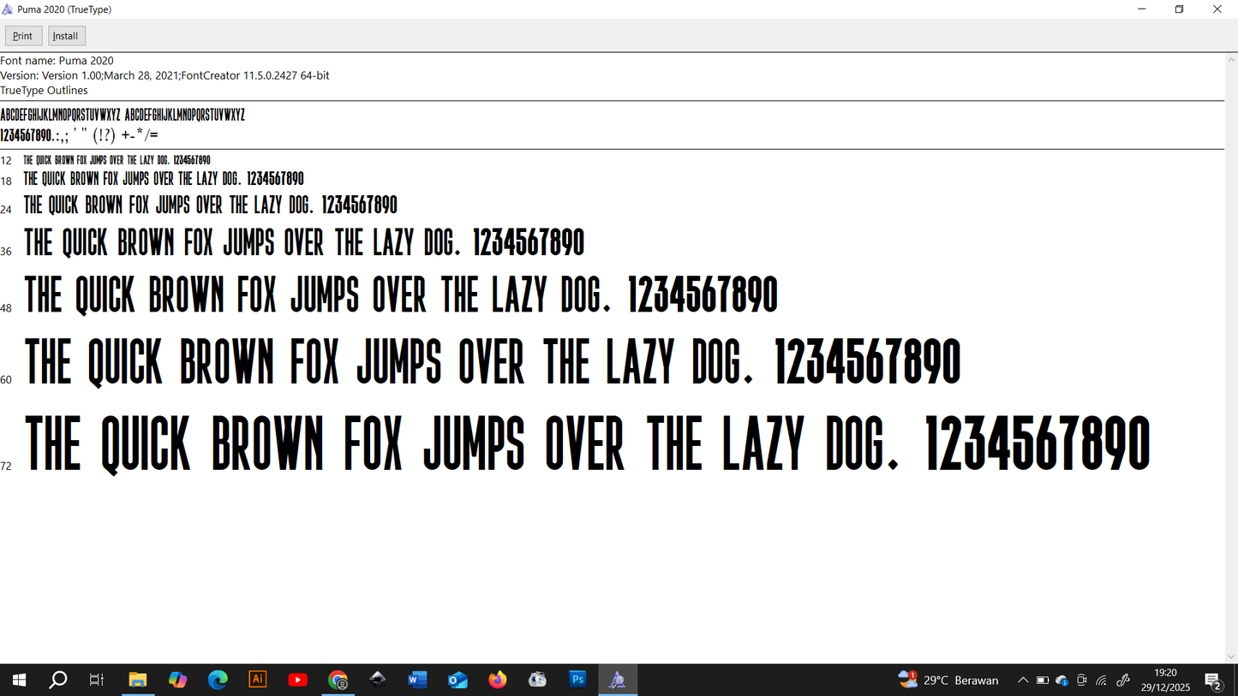Launch Adobe Illustrator from the taskbar

click(x=257, y=680)
